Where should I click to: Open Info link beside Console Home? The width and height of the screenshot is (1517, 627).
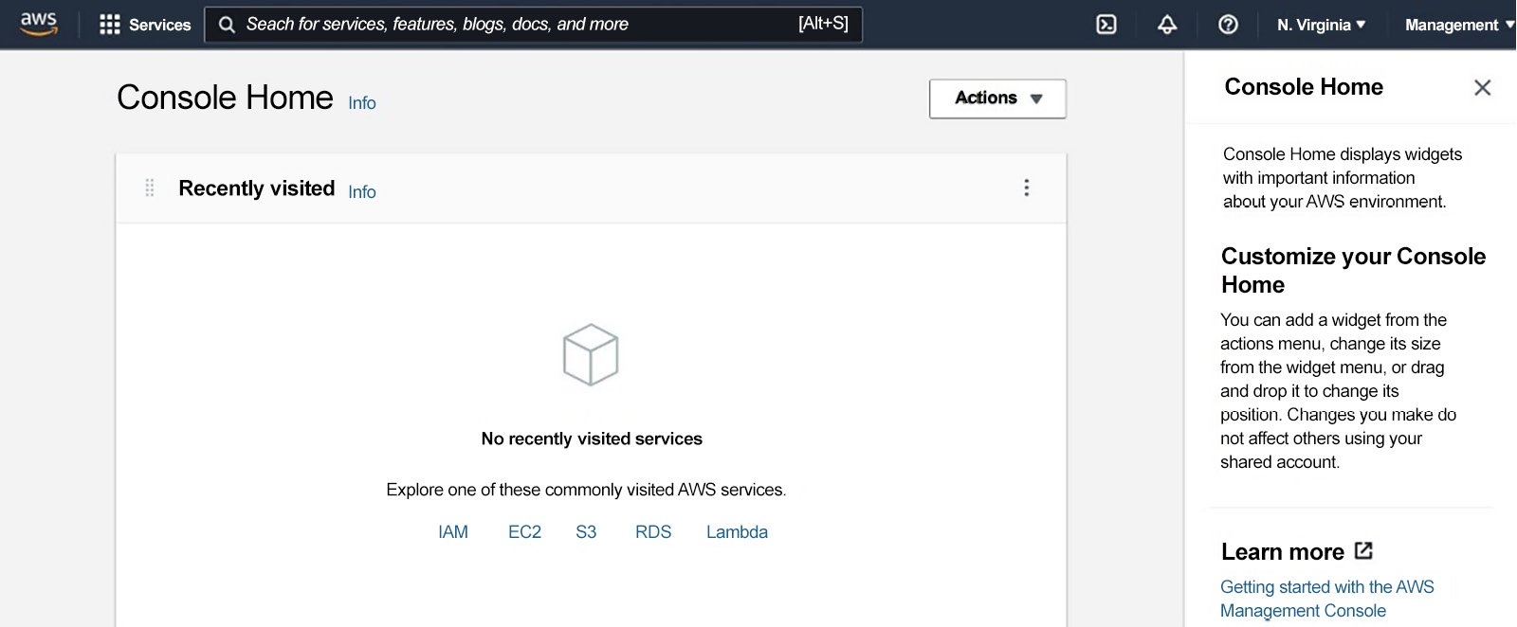point(362,103)
